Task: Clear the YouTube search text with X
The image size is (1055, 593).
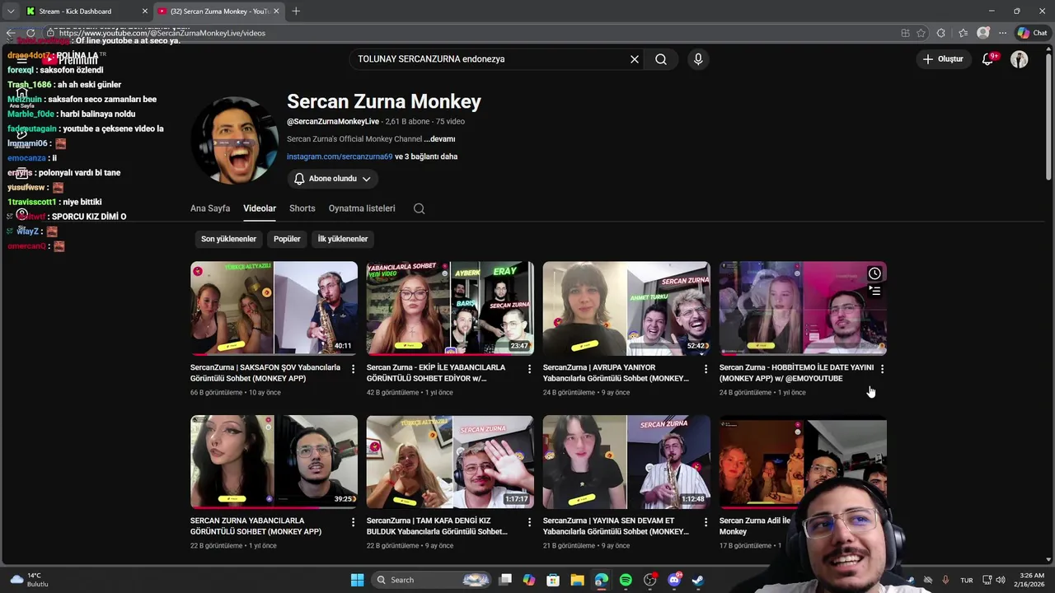Action: click(635, 59)
